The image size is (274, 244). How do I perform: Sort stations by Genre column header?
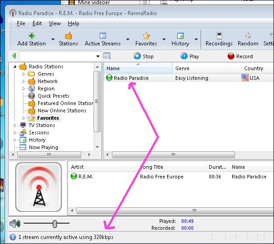click(207, 68)
